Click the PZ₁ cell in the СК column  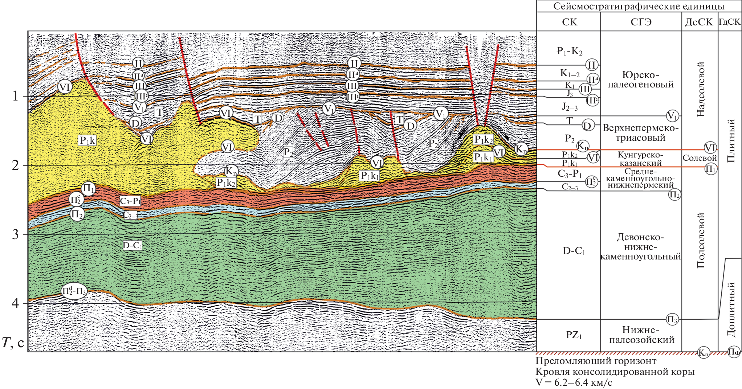[x=574, y=335]
